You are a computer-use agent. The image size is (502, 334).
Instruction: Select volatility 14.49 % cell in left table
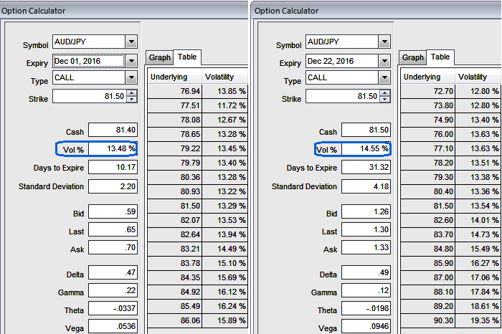click(x=224, y=249)
